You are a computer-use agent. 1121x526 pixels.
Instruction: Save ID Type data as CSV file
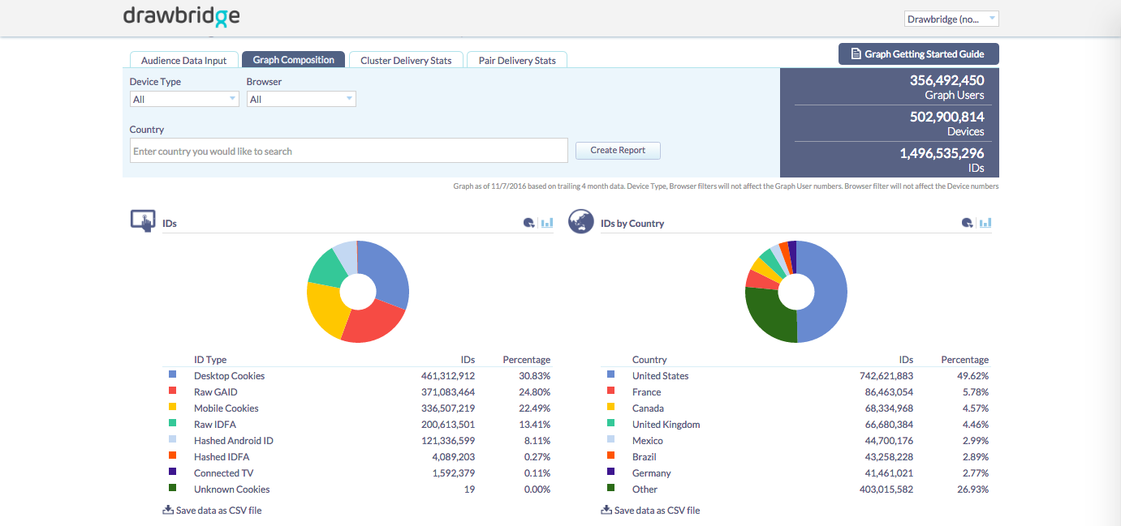click(x=213, y=511)
